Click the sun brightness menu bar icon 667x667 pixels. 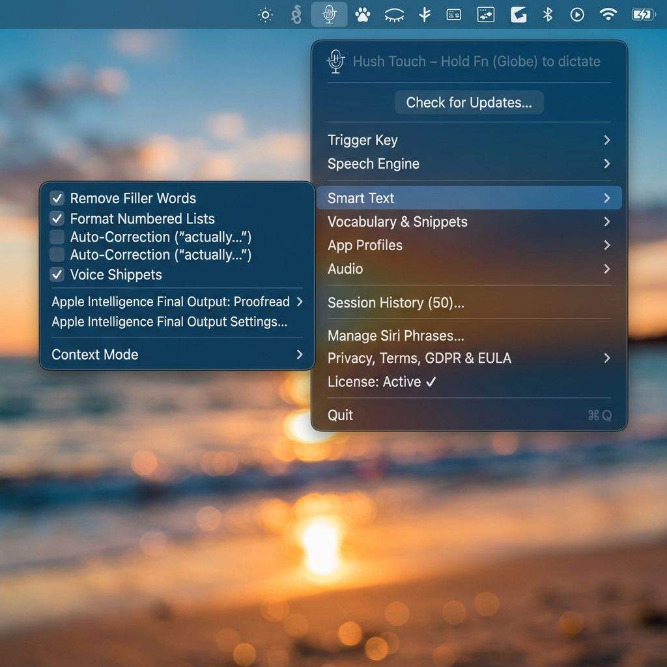(x=266, y=14)
